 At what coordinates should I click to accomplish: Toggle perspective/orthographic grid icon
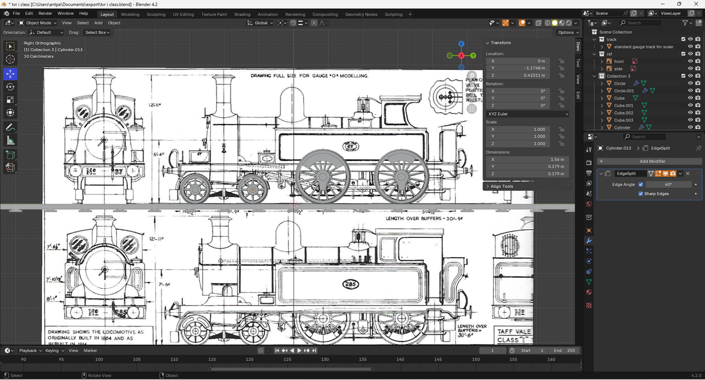tap(471, 109)
